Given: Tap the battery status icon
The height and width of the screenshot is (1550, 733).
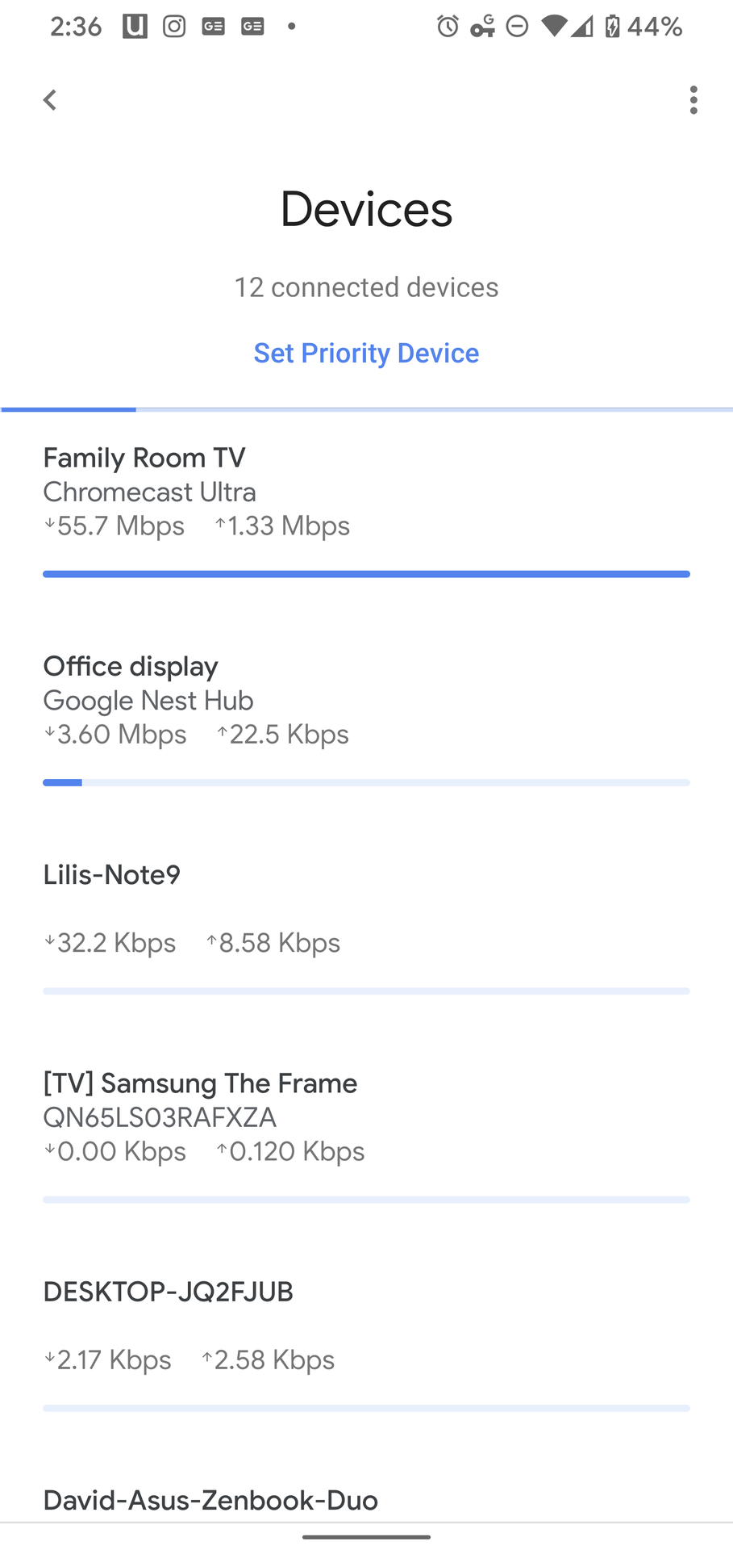Looking at the screenshot, I should coord(613,27).
